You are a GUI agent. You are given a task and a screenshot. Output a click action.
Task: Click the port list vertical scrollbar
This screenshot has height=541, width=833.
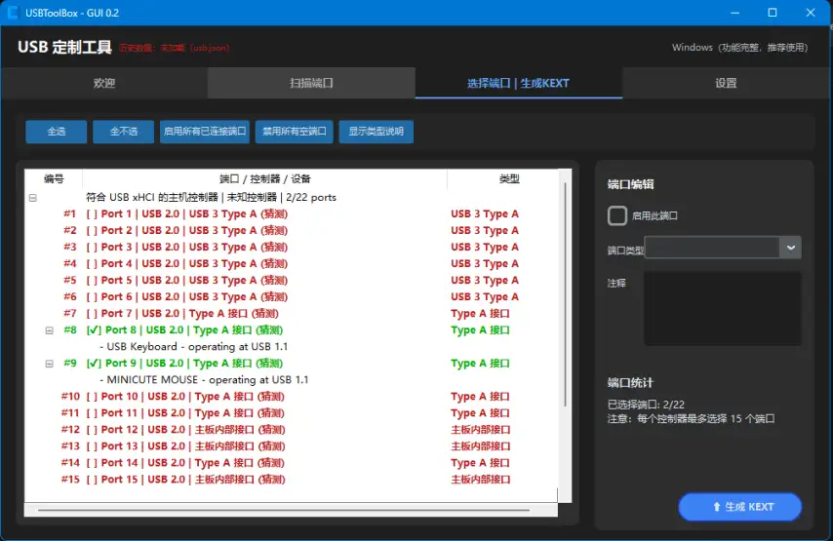[x=563, y=292]
